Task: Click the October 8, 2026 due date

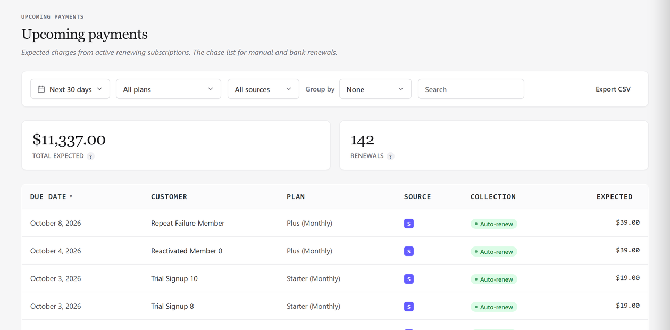Action: tap(56, 223)
